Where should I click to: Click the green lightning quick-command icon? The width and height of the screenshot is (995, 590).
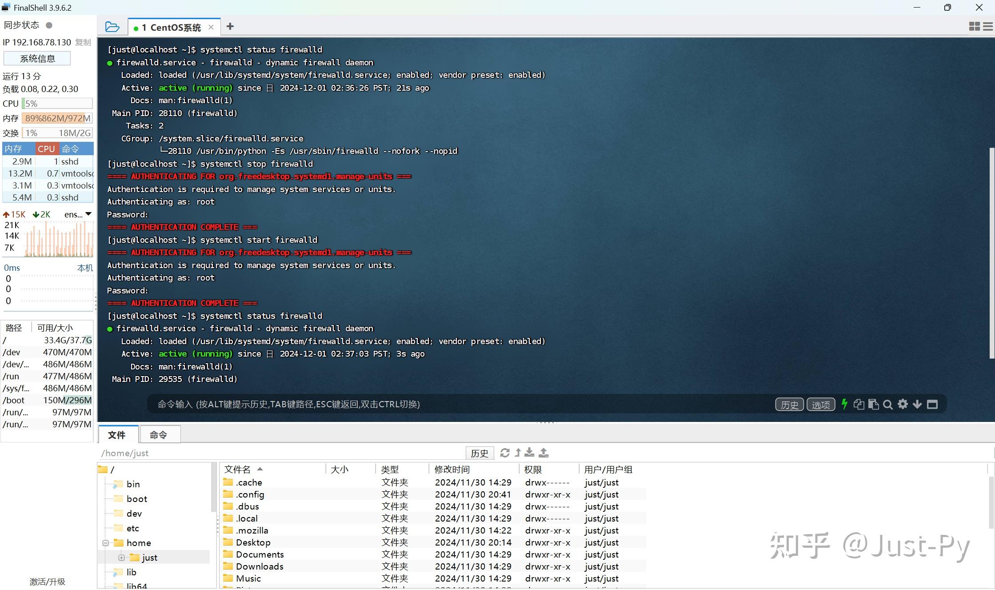(844, 404)
